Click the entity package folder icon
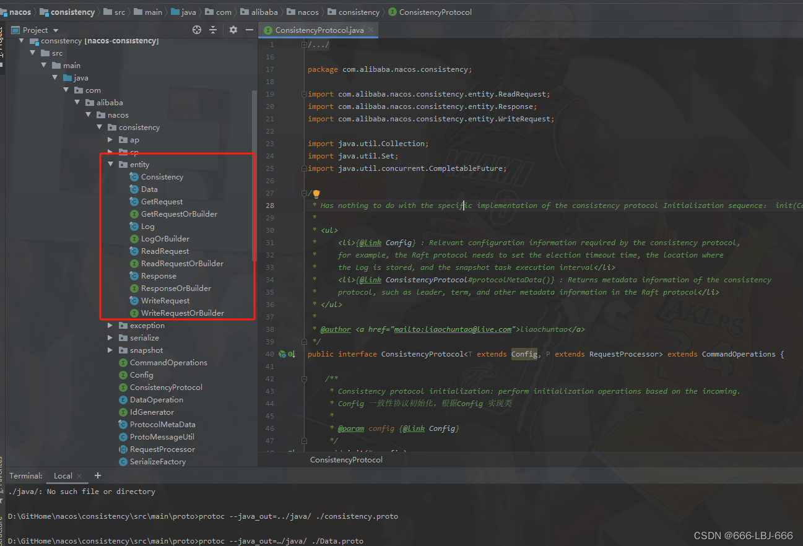 pos(123,165)
